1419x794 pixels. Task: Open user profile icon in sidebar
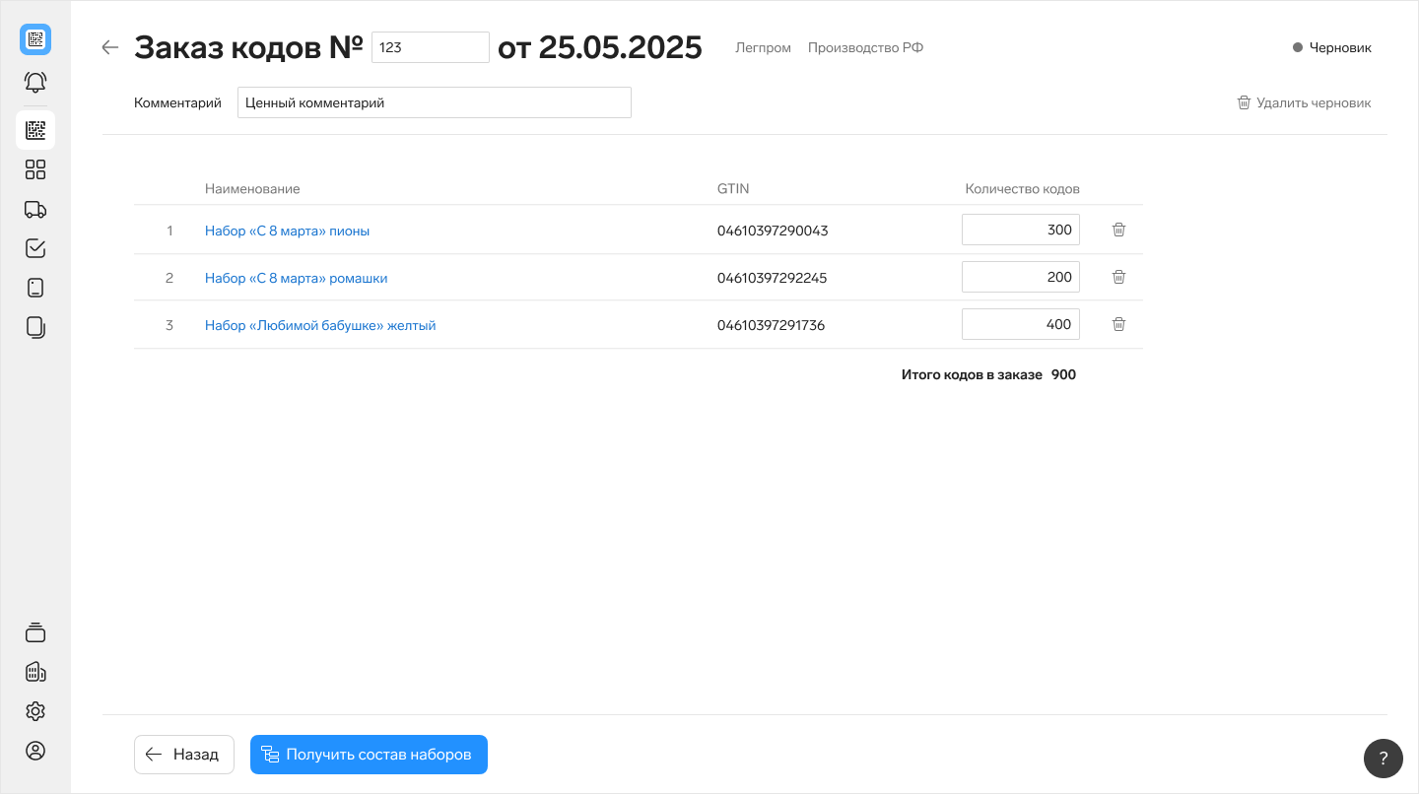pyautogui.click(x=35, y=751)
